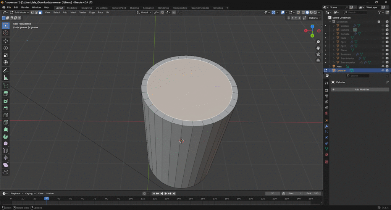Open the Mesh menu in viewport header
The height and width of the screenshot is (210, 391).
click(x=73, y=13)
